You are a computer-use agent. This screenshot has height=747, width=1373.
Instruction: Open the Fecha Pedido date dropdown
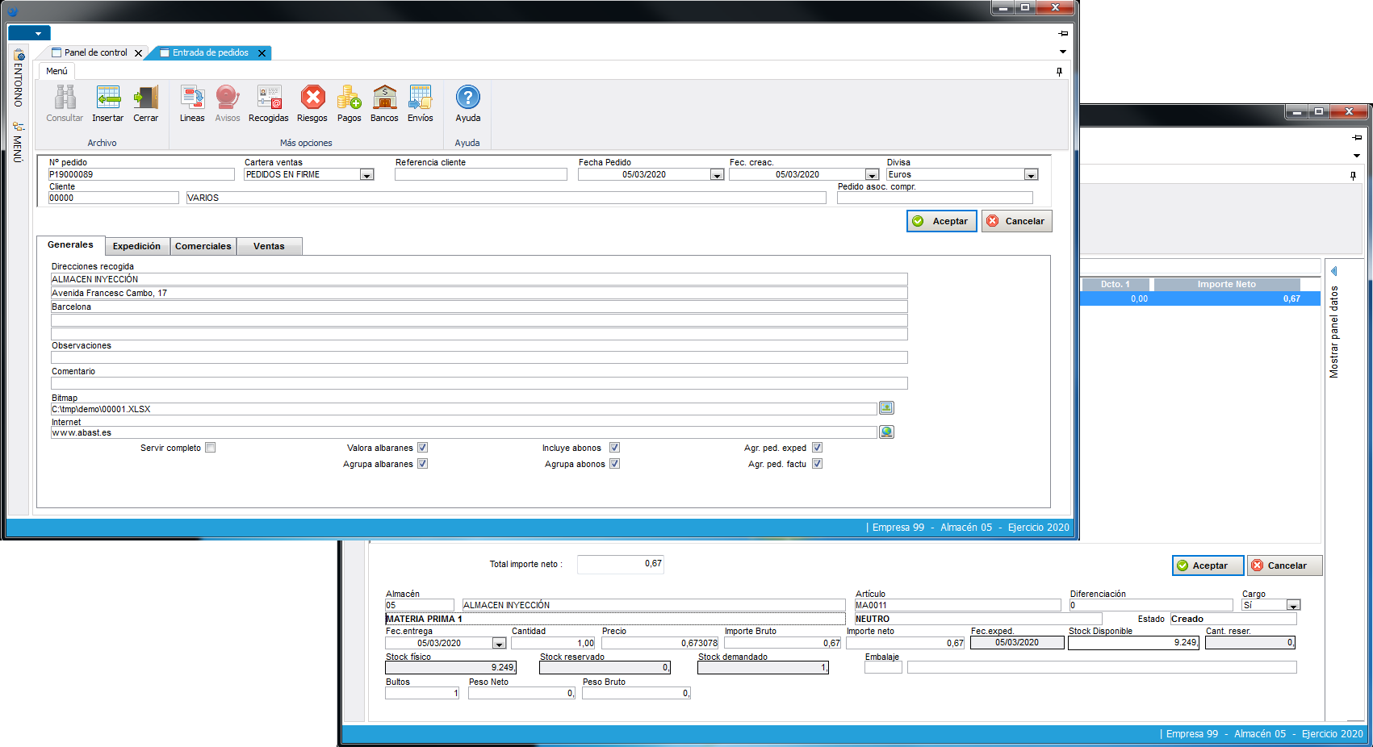click(716, 175)
